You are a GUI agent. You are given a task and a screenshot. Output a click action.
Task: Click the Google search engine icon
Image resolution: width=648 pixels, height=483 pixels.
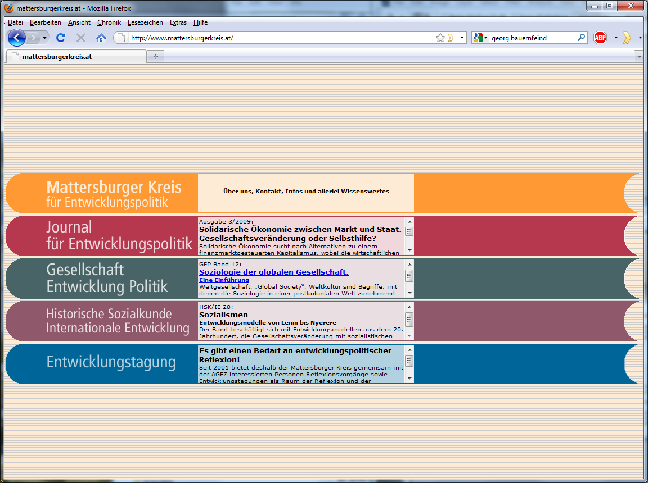click(x=478, y=38)
